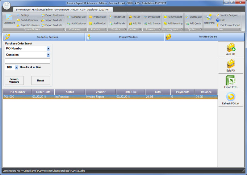
Task: Expand the Vendors group launcher
Action: 125,29
